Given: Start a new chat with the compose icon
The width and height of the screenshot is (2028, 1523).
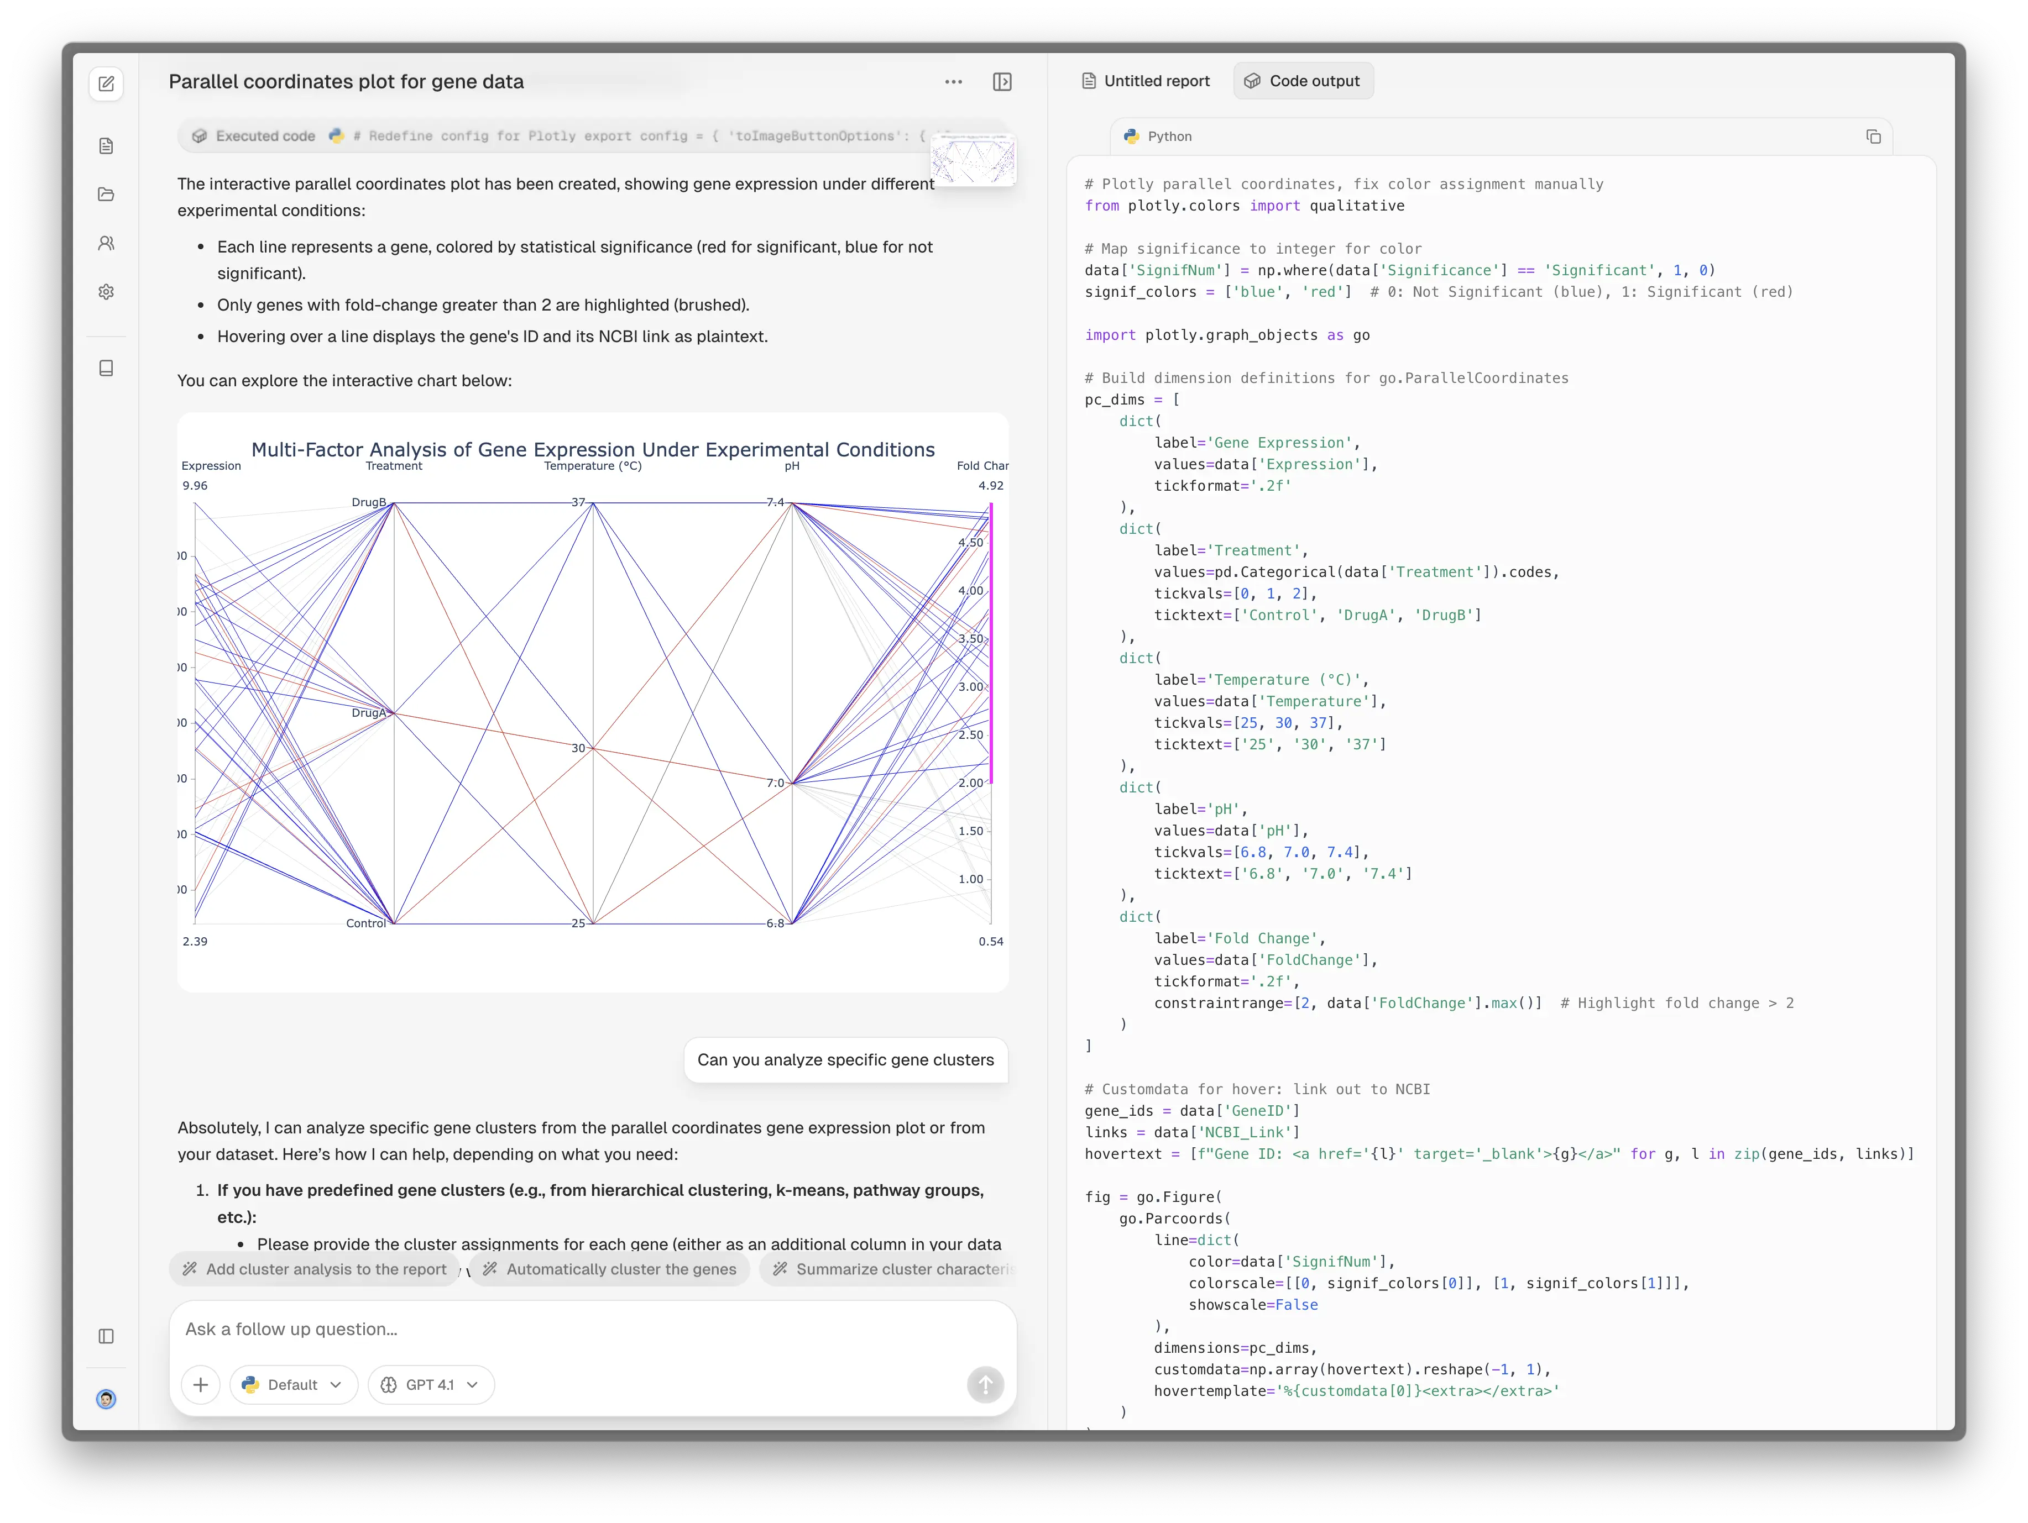Looking at the screenshot, I should (106, 85).
